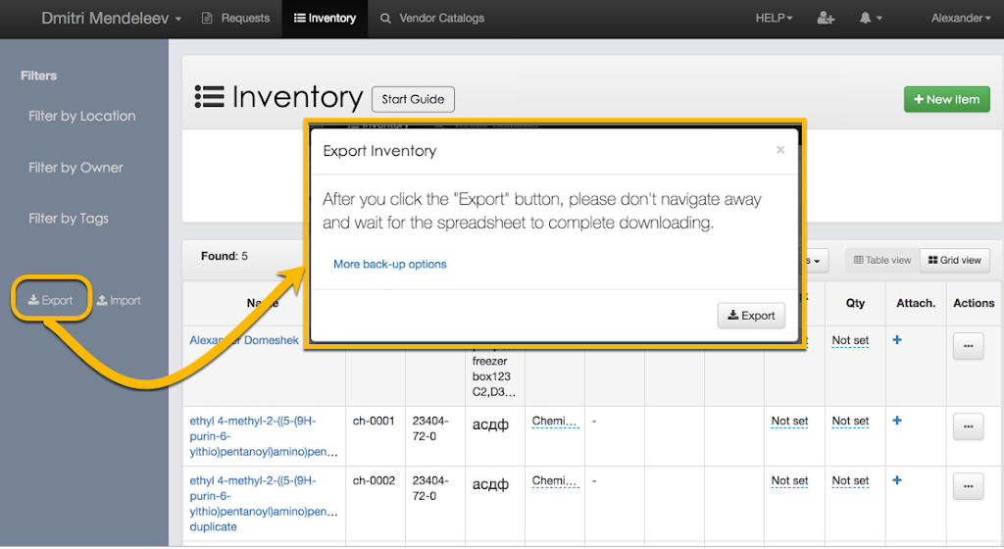1004x549 pixels.
Task: Click Chemi... type in ch-0001 row
Action: [x=555, y=421]
